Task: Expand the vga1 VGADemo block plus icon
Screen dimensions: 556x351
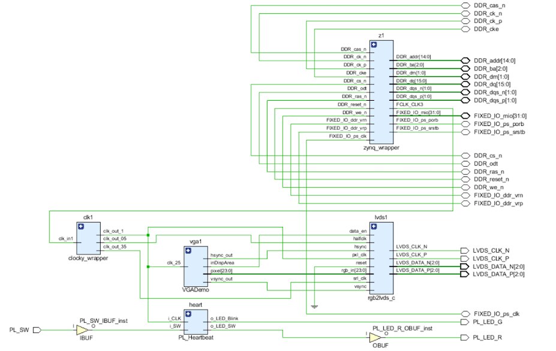Action: click(x=188, y=251)
